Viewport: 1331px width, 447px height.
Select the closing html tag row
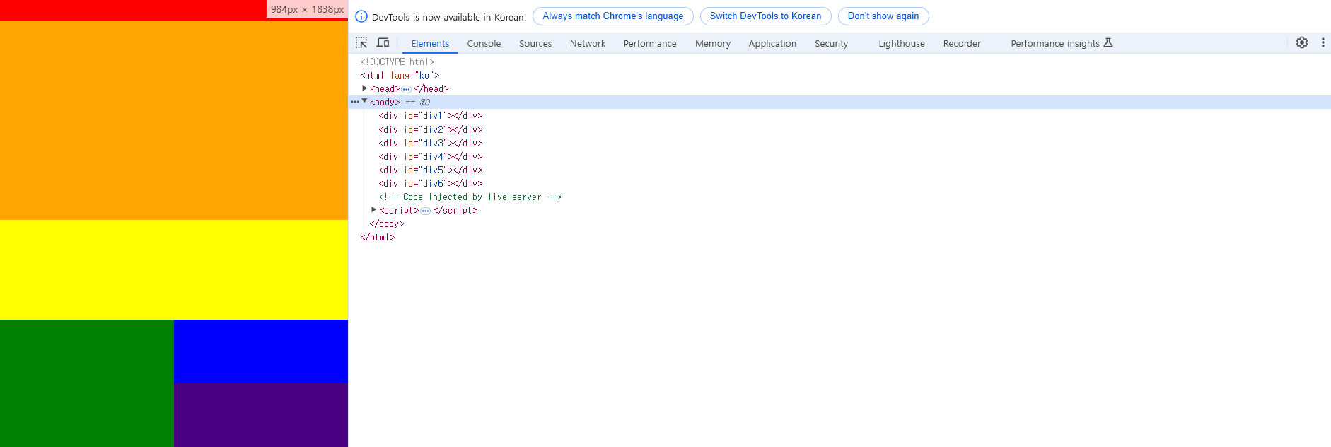[378, 238]
